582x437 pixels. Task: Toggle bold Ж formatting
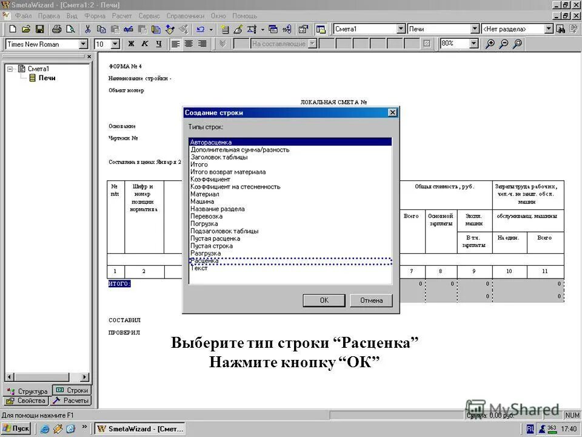[131, 44]
